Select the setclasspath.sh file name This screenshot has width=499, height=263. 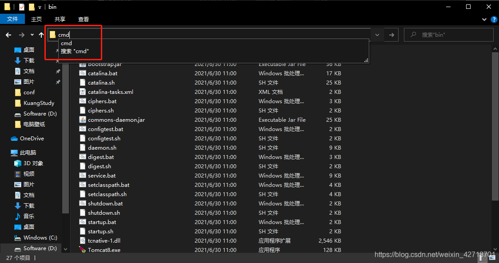[x=107, y=194]
